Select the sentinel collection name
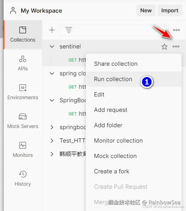This screenshot has height=211, width=186. [x=70, y=47]
